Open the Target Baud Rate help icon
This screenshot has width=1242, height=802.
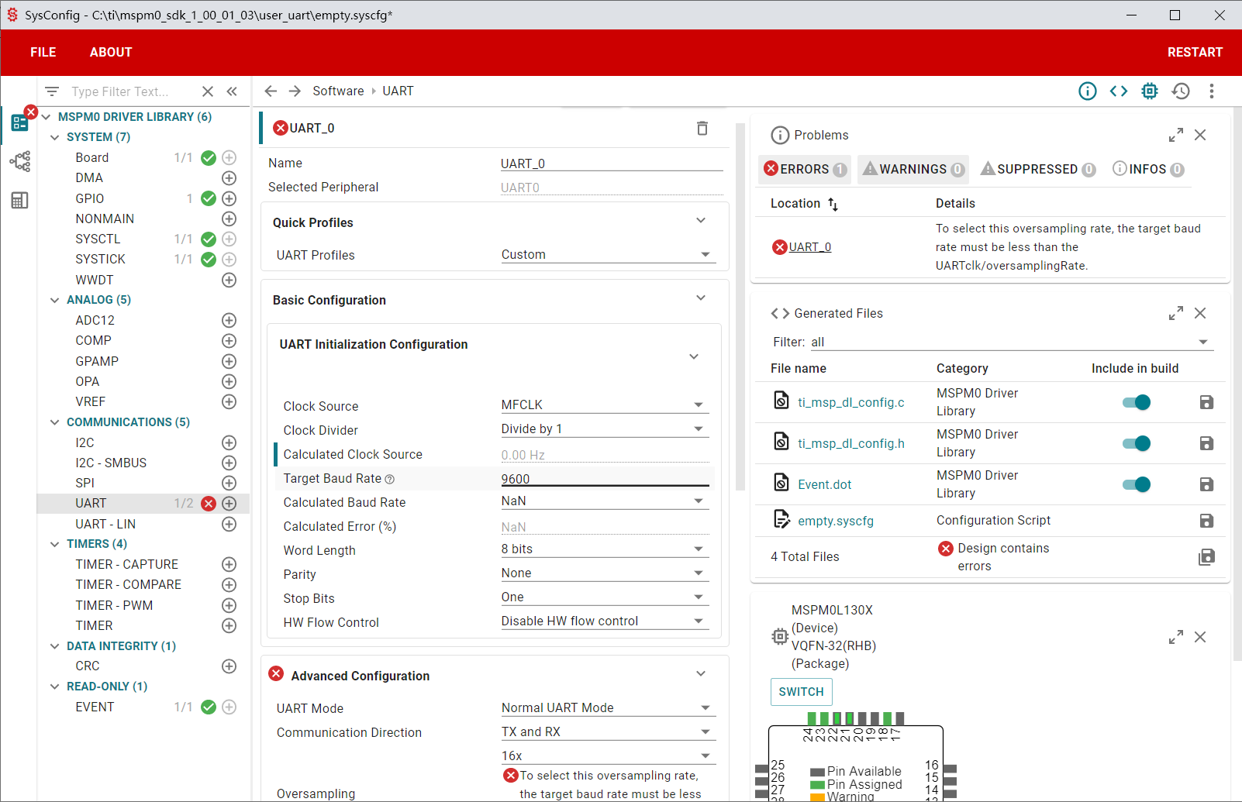(390, 480)
